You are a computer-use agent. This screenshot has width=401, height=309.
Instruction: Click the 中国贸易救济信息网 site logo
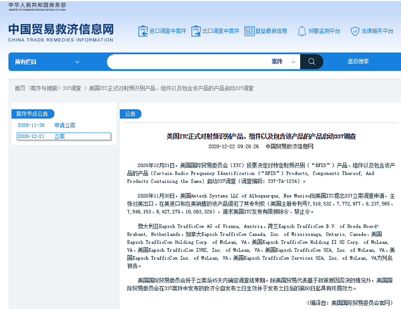[61, 29]
